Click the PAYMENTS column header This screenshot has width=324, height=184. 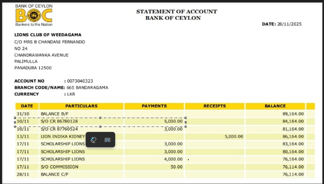154,106
